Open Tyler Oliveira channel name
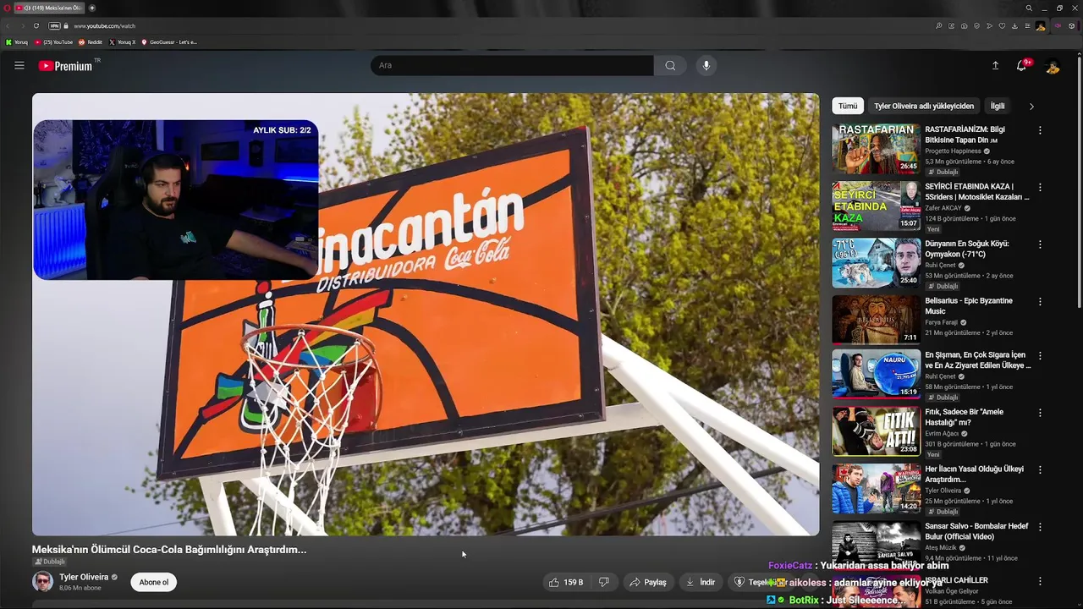Viewport: 1083px width, 609px height. pos(84,577)
